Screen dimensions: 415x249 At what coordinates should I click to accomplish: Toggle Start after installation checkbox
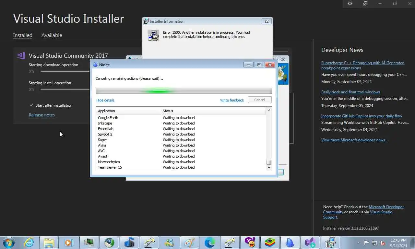(31, 105)
